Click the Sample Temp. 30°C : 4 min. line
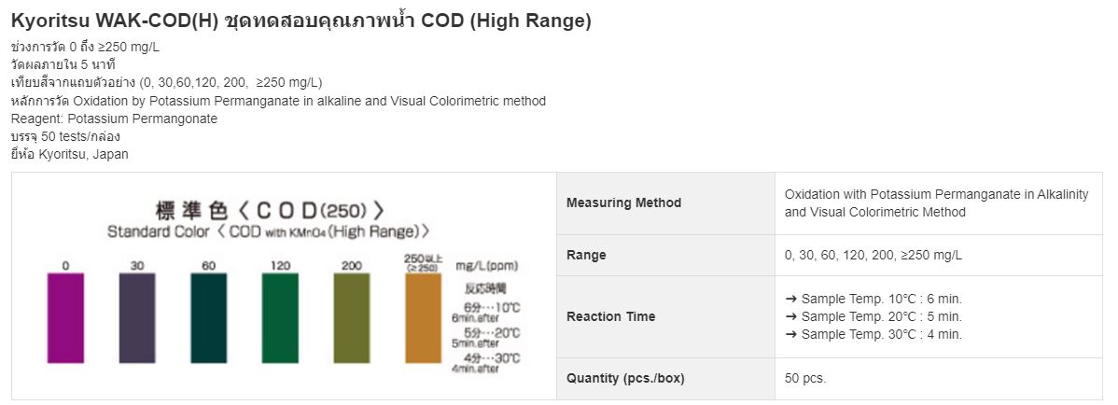 click(x=873, y=334)
